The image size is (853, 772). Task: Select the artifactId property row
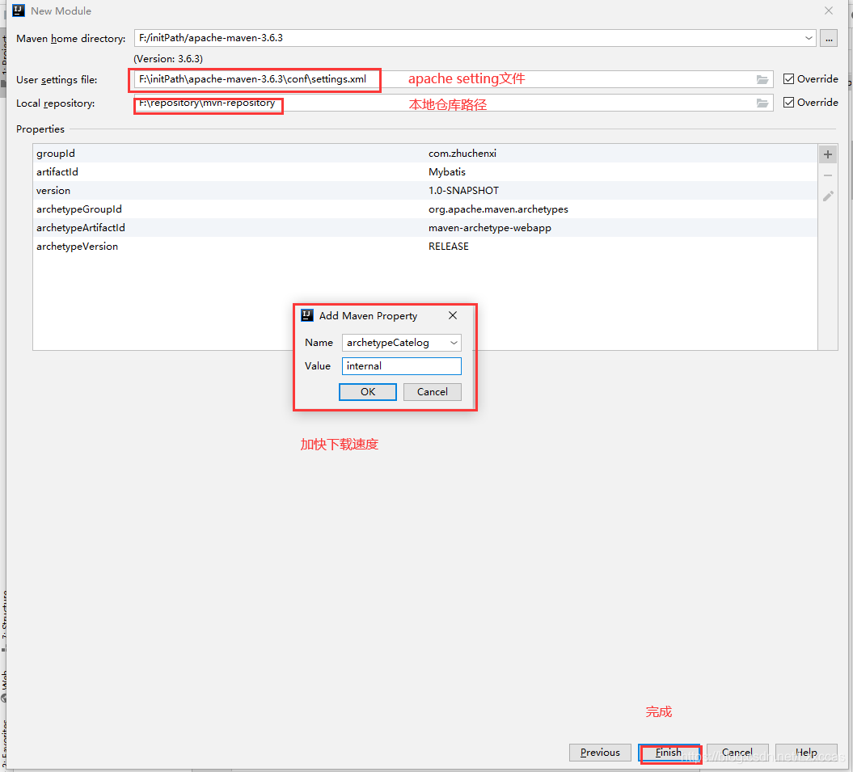pos(424,172)
